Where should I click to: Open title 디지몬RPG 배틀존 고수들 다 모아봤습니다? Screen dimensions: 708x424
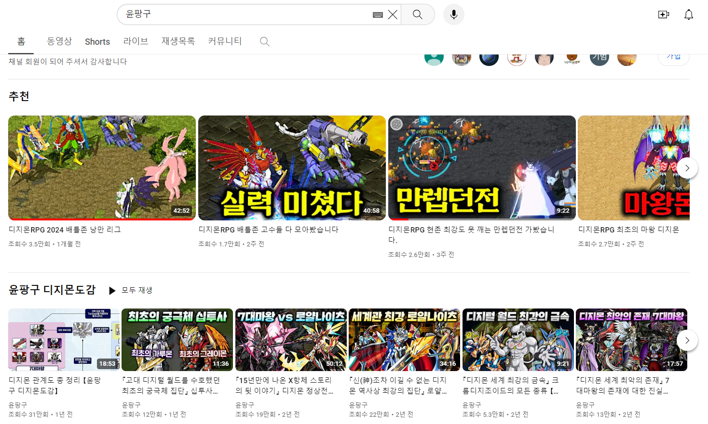[269, 230]
